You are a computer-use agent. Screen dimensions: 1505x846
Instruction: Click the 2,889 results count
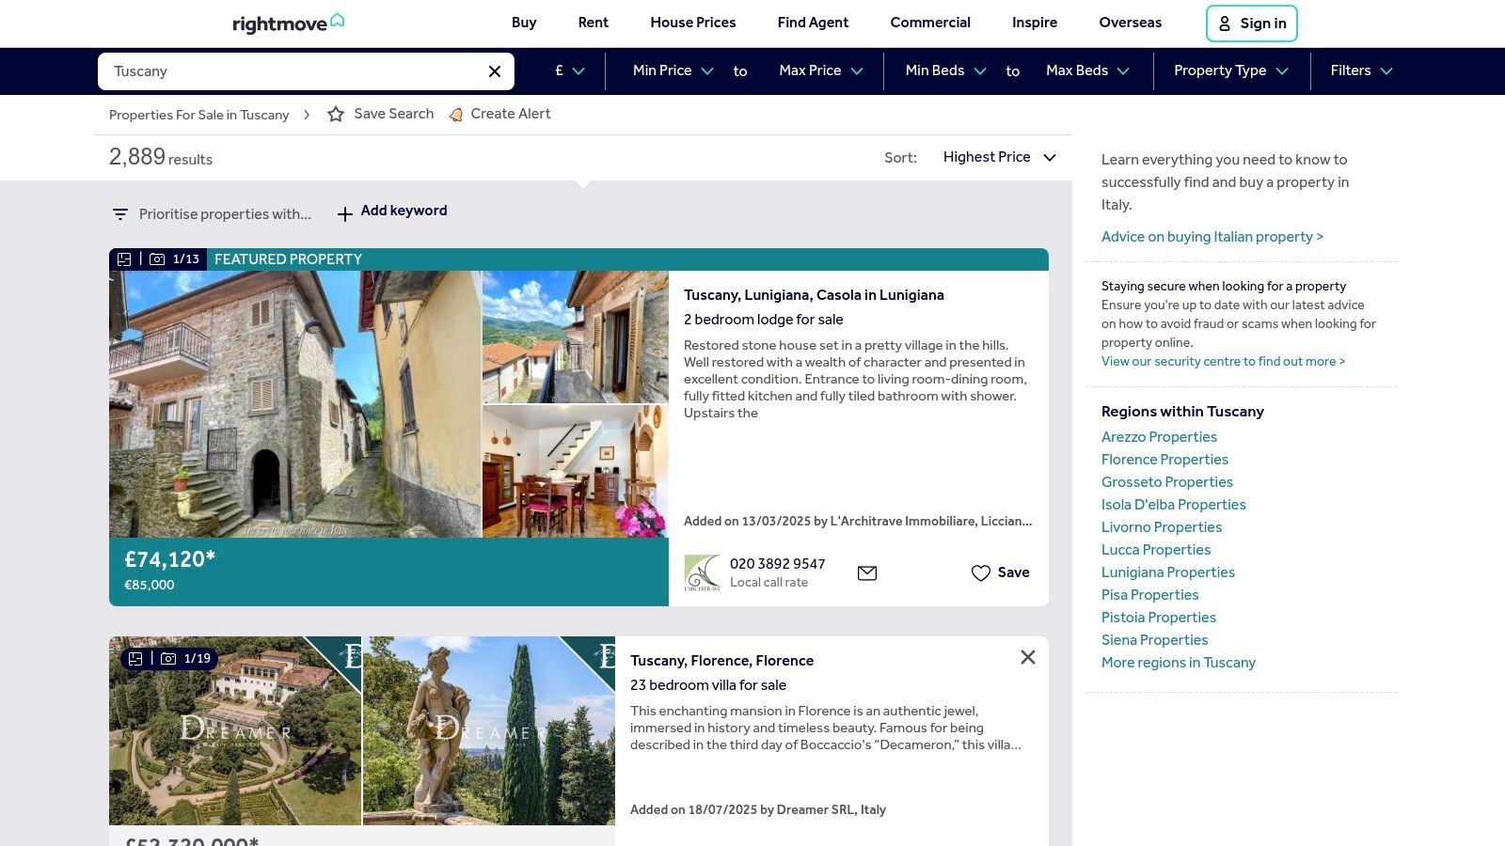tap(161, 157)
